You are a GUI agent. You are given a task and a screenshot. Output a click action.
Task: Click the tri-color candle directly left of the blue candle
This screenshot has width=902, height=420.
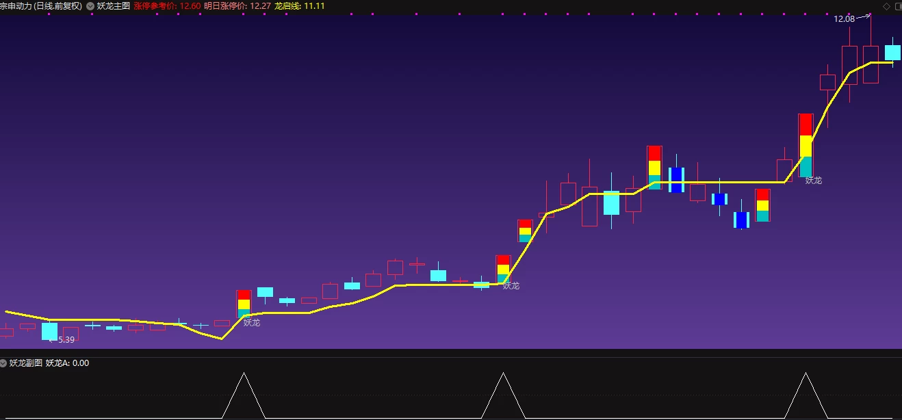pos(654,168)
